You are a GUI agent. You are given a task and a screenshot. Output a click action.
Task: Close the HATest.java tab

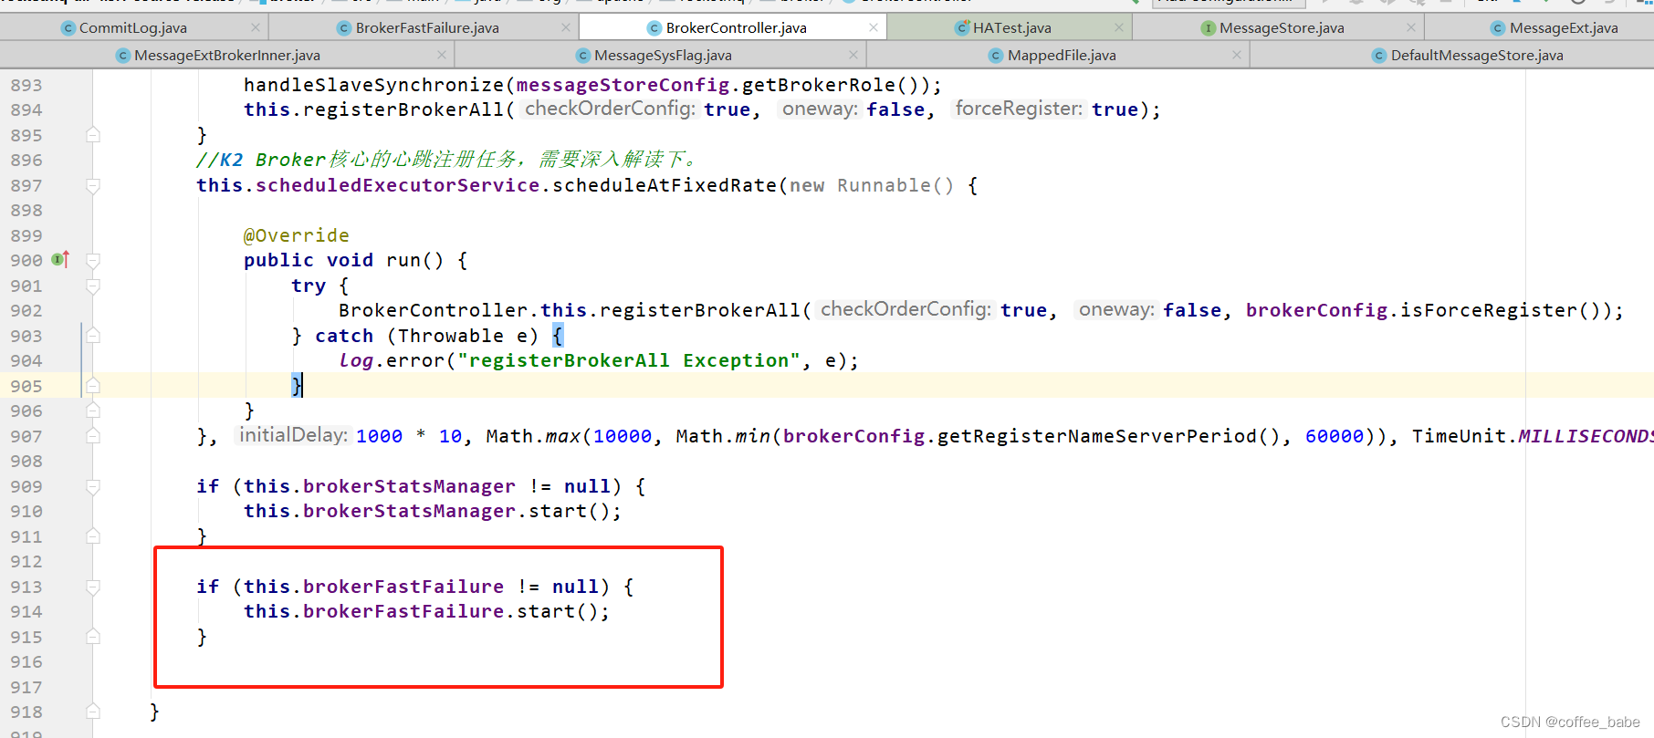[1119, 28]
